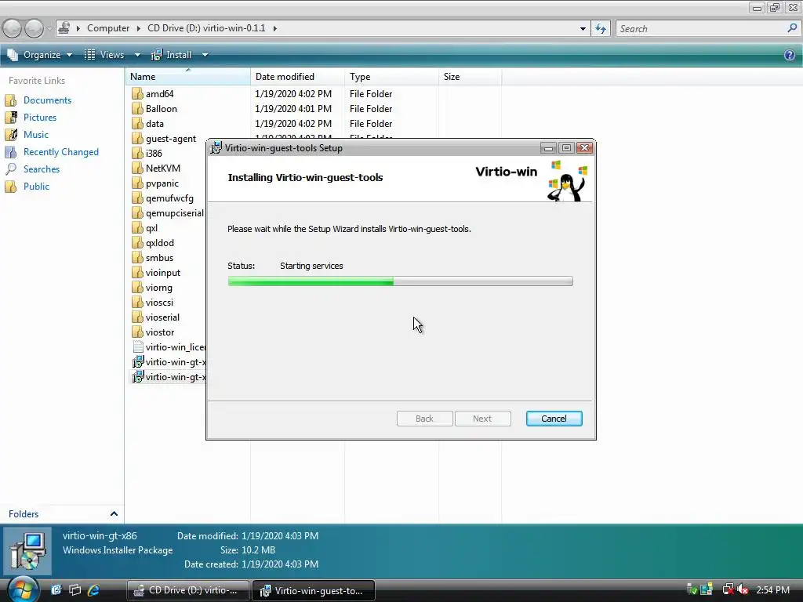Select the i386 folder icon
The width and height of the screenshot is (803, 602).
(x=136, y=153)
